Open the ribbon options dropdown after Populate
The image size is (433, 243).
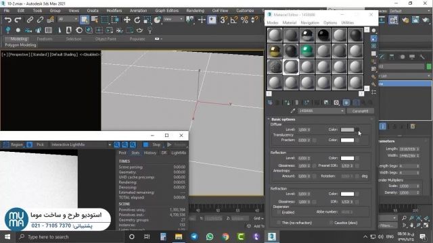coord(158,39)
